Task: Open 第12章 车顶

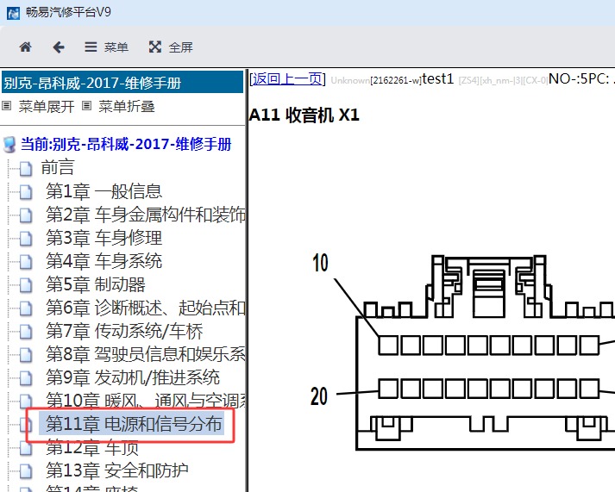Action: click(91, 447)
